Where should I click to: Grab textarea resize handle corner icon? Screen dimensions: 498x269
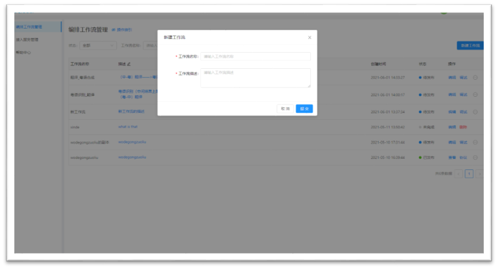coord(308,86)
